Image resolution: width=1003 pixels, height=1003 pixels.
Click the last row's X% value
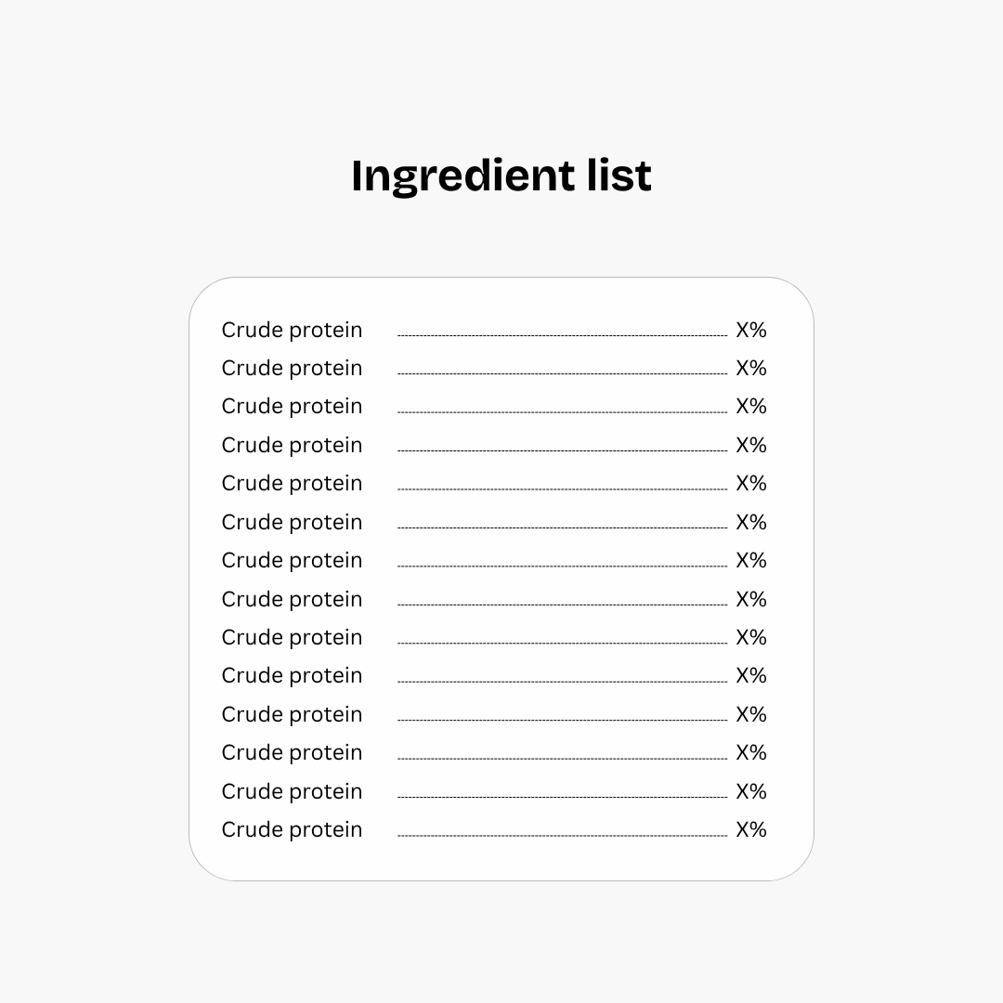tap(751, 829)
